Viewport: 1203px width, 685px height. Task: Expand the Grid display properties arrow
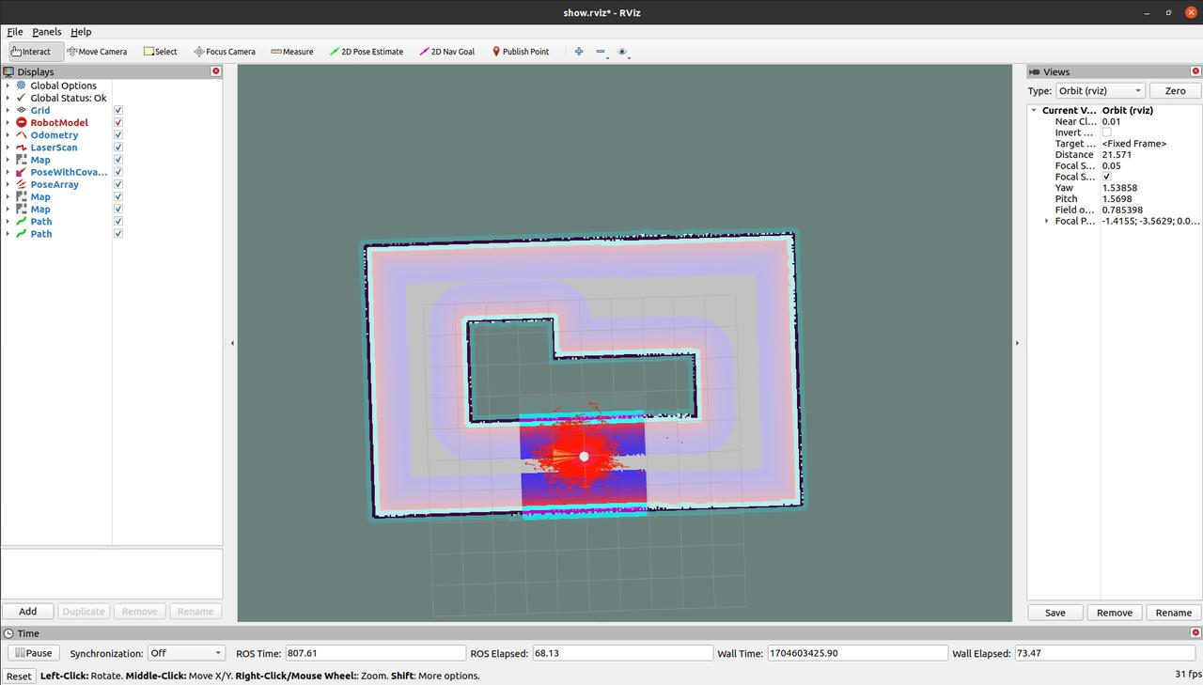point(8,110)
